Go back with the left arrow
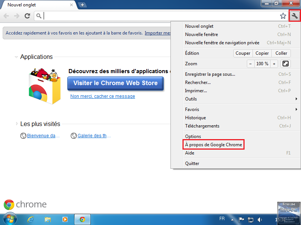 pyautogui.click(x=6, y=16)
